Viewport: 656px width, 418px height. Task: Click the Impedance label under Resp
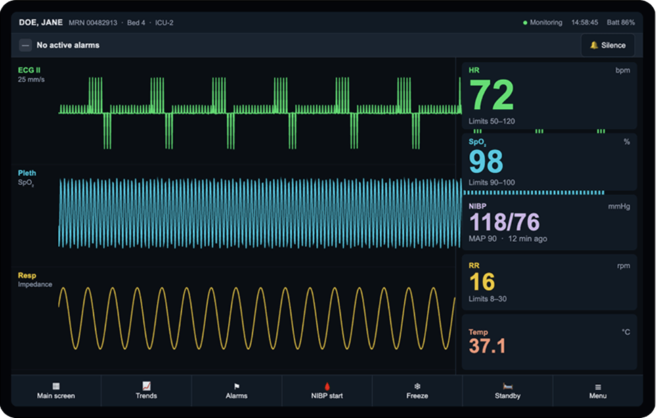(x=35, y=284)
